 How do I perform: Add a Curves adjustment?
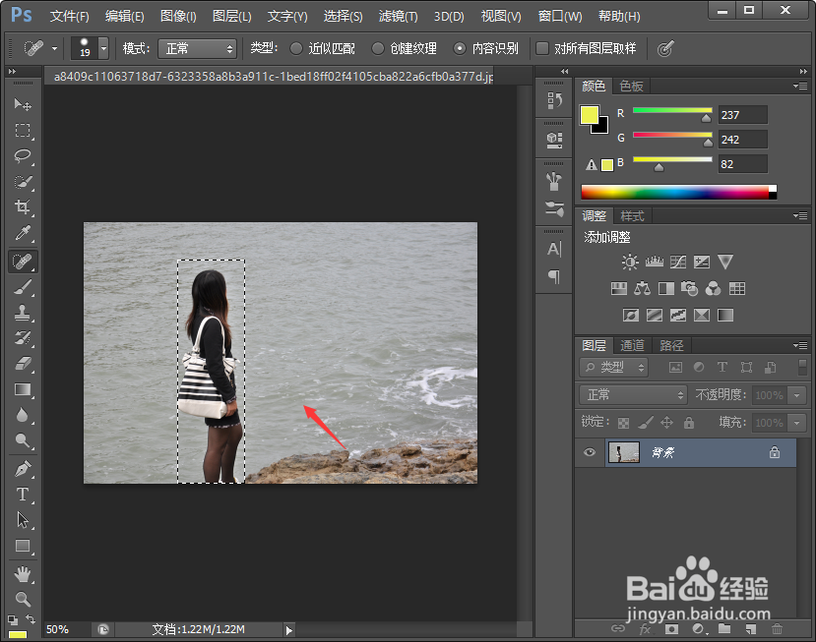pos(678,262)
